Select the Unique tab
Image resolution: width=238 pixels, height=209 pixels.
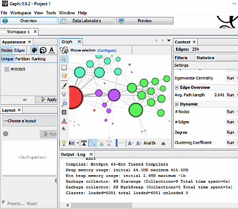point(7,59)
